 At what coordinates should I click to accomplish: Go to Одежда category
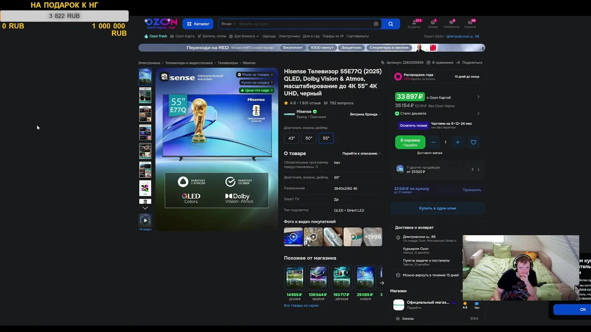click(269, 36)
